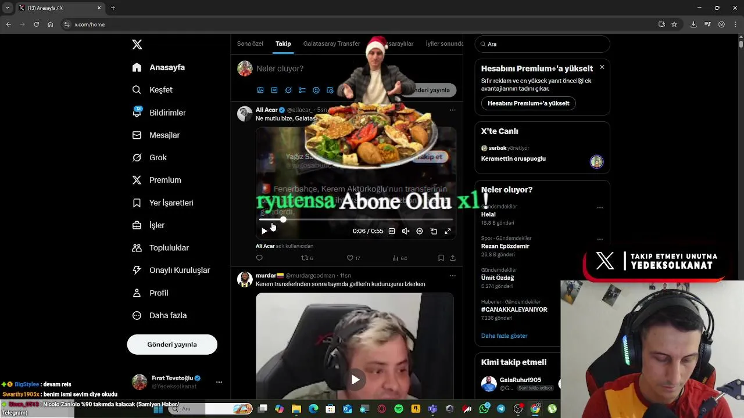Click the video progress bar handle
Image resolution: width=744 pixels, height=418 pixels.
click(x=282, y=219)
